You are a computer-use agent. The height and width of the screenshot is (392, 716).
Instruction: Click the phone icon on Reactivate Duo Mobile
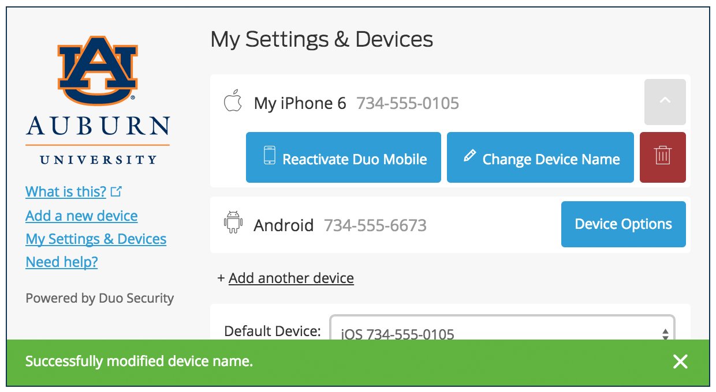coord(269,157)
